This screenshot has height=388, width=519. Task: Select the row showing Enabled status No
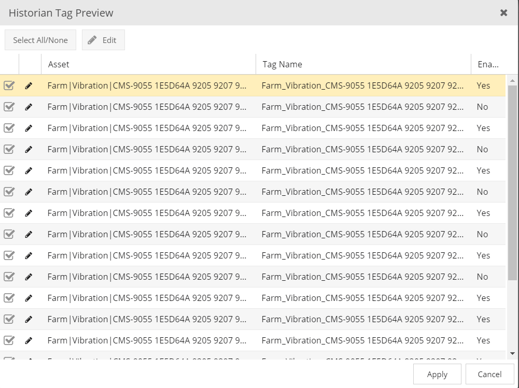click(259, 107)
